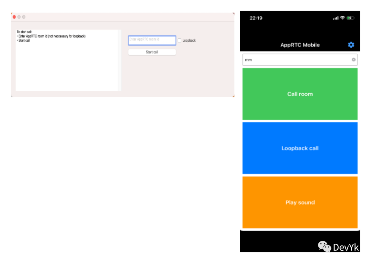The height and width of the screenshot is (263, 371).
Task: Tap the 22:19 clock in status bar
Action: (256, 18)
